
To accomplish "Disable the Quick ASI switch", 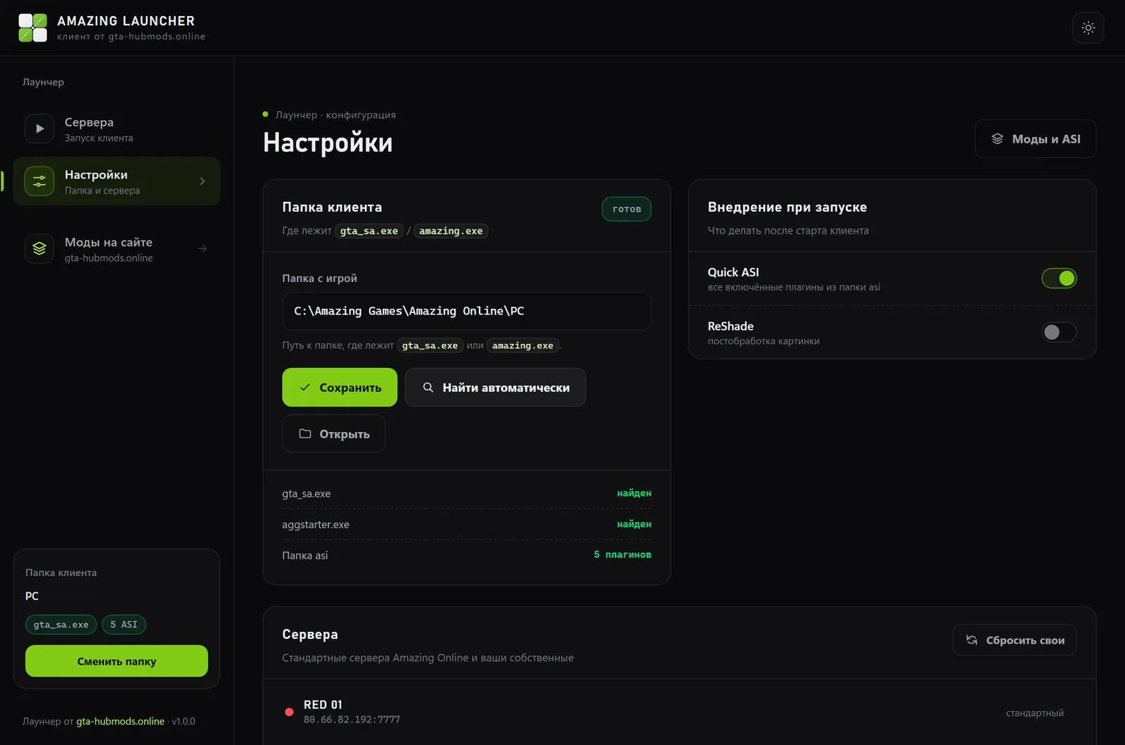I will 1059,279.
